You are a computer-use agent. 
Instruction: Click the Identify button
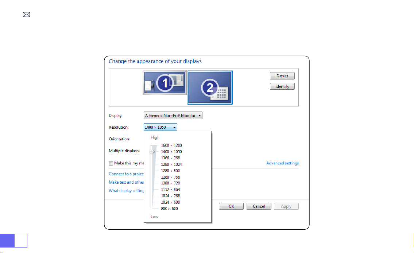(282, 86)
